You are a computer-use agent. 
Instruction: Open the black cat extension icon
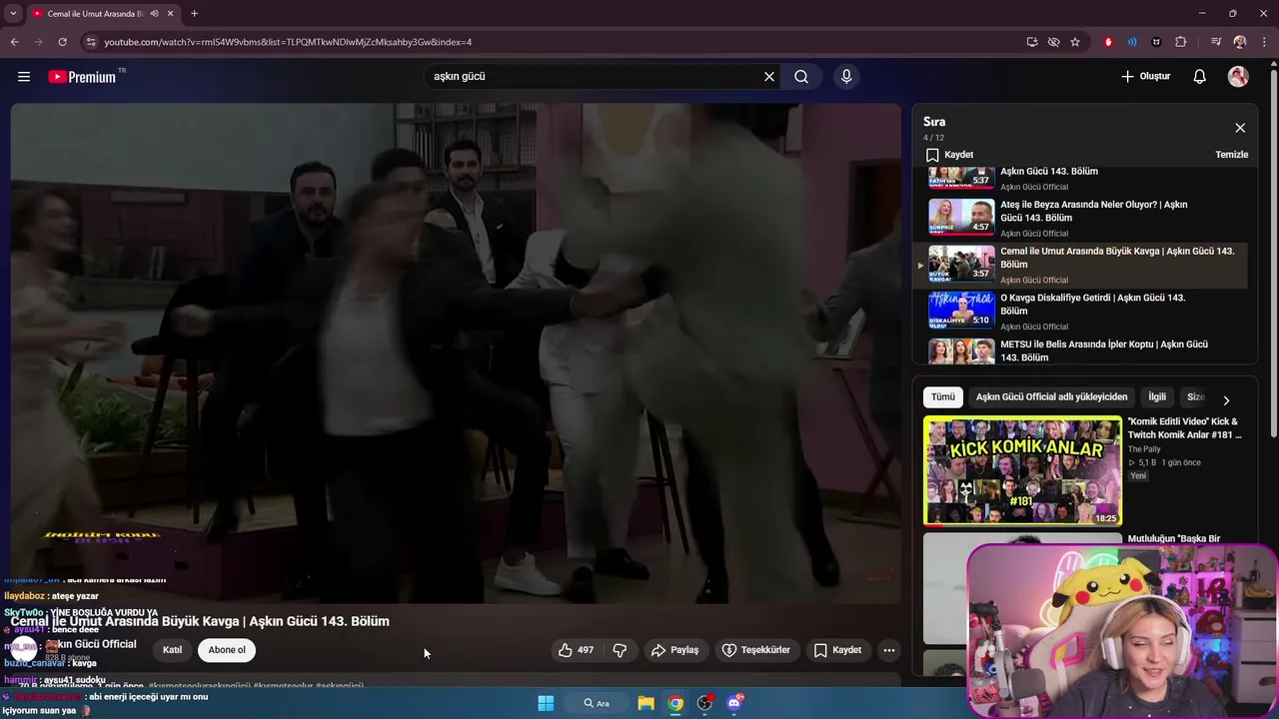(x=1156, y=42)
